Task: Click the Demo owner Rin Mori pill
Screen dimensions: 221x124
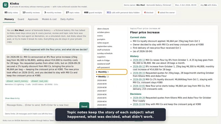Action: [x=147, y=5]
